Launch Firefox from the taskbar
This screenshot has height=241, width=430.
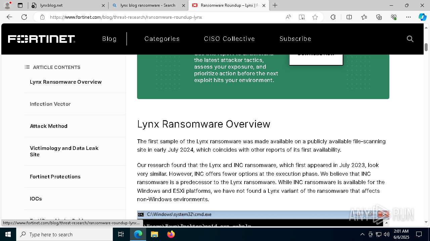point(171,234)
